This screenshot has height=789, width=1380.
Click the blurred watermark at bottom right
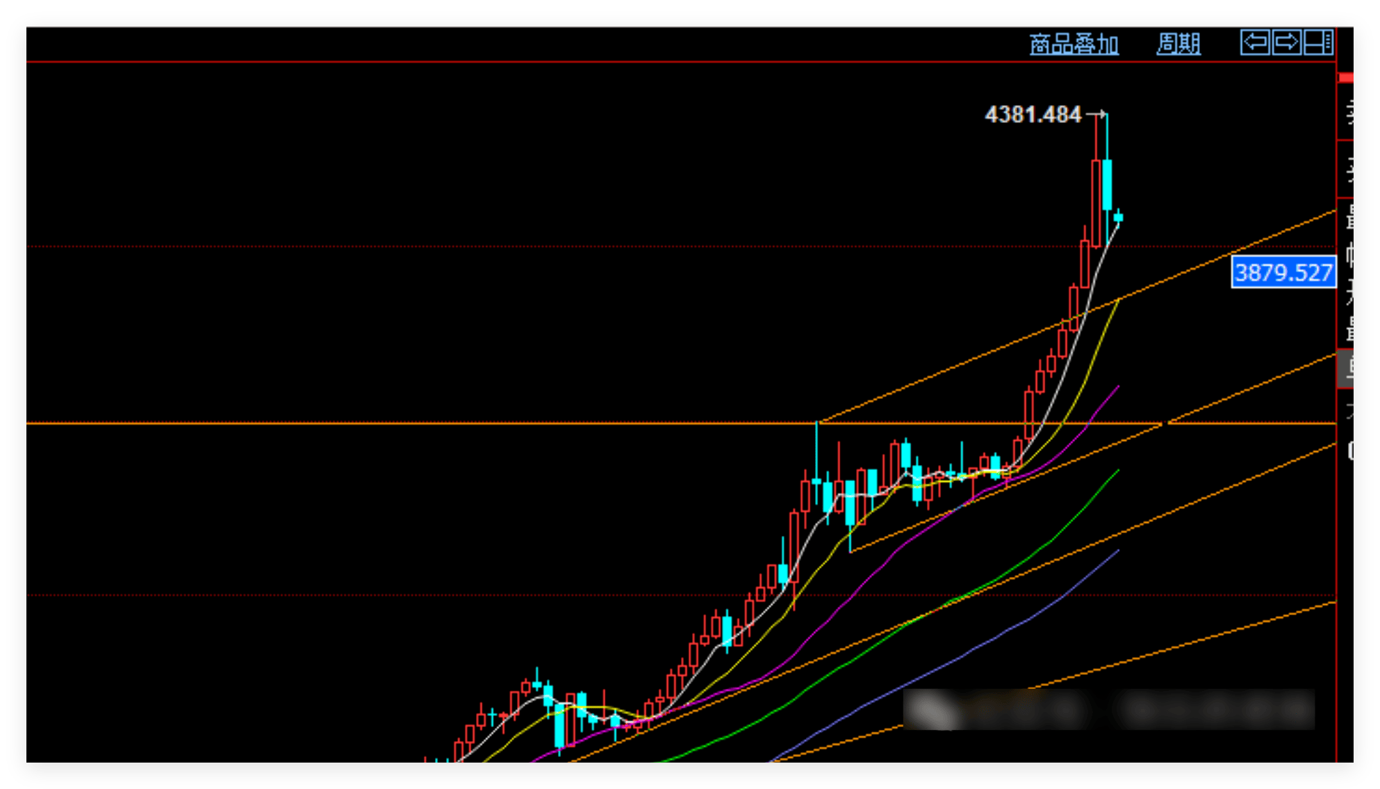(1108, 710)
